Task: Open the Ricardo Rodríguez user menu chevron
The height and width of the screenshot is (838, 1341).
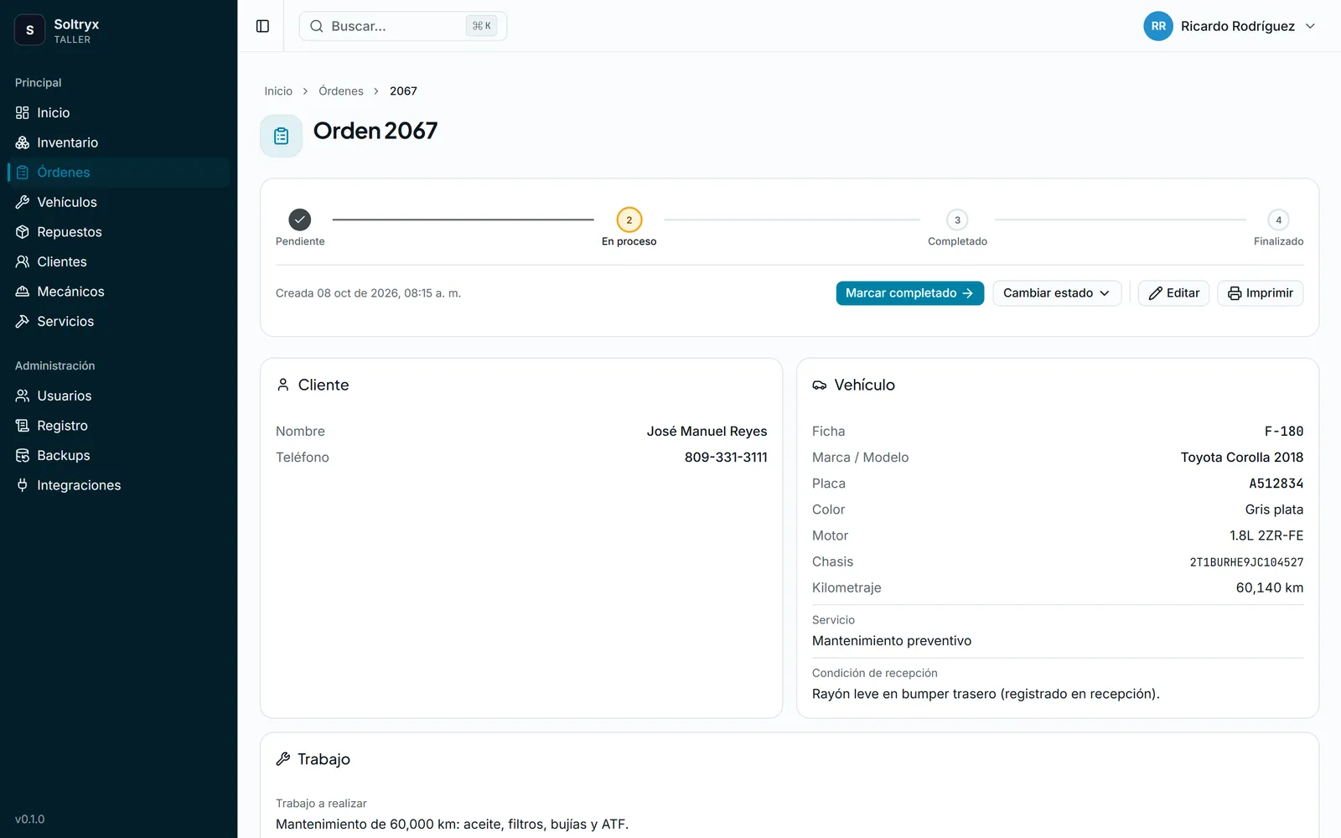Action: point(1310,26)
